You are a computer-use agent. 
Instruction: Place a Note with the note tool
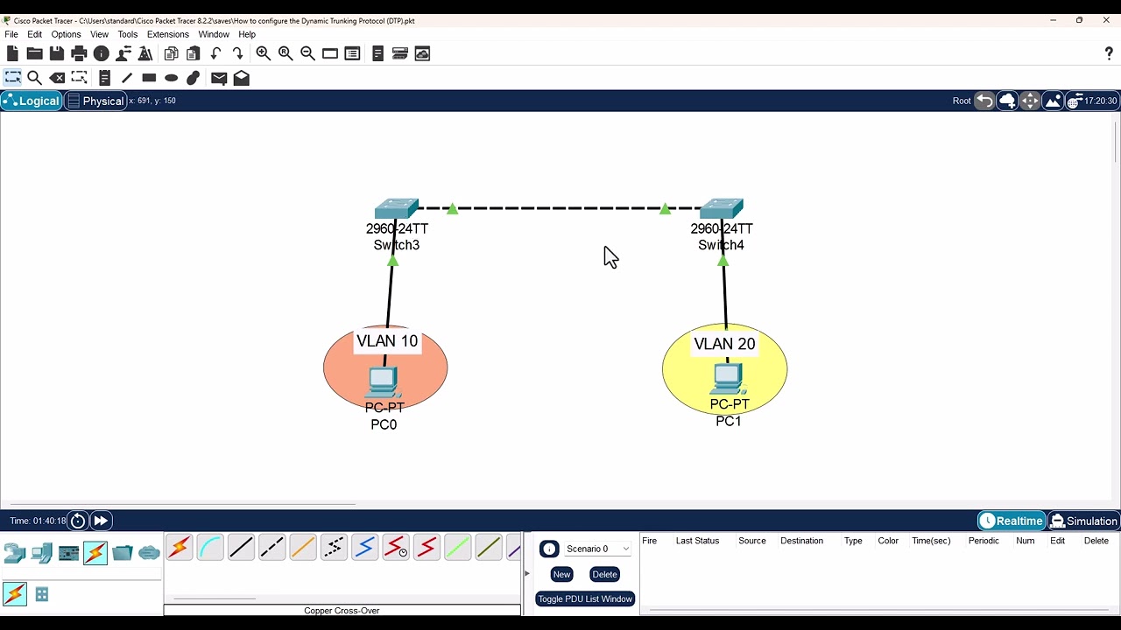click(104, 78)
